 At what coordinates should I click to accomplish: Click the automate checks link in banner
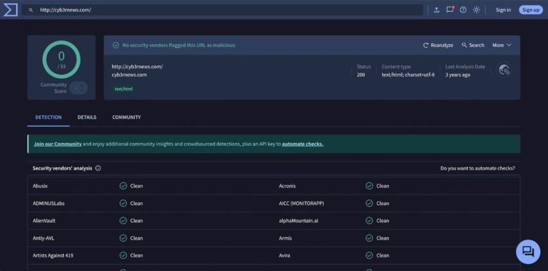pos(303,144)
